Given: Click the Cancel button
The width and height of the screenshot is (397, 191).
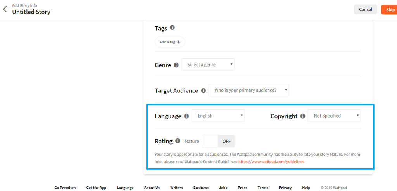Looking at the screenshot, I should click(x=365, y=9).
